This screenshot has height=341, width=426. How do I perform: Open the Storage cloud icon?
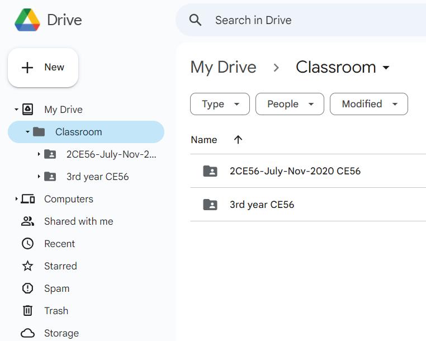[x=27, y=333]
